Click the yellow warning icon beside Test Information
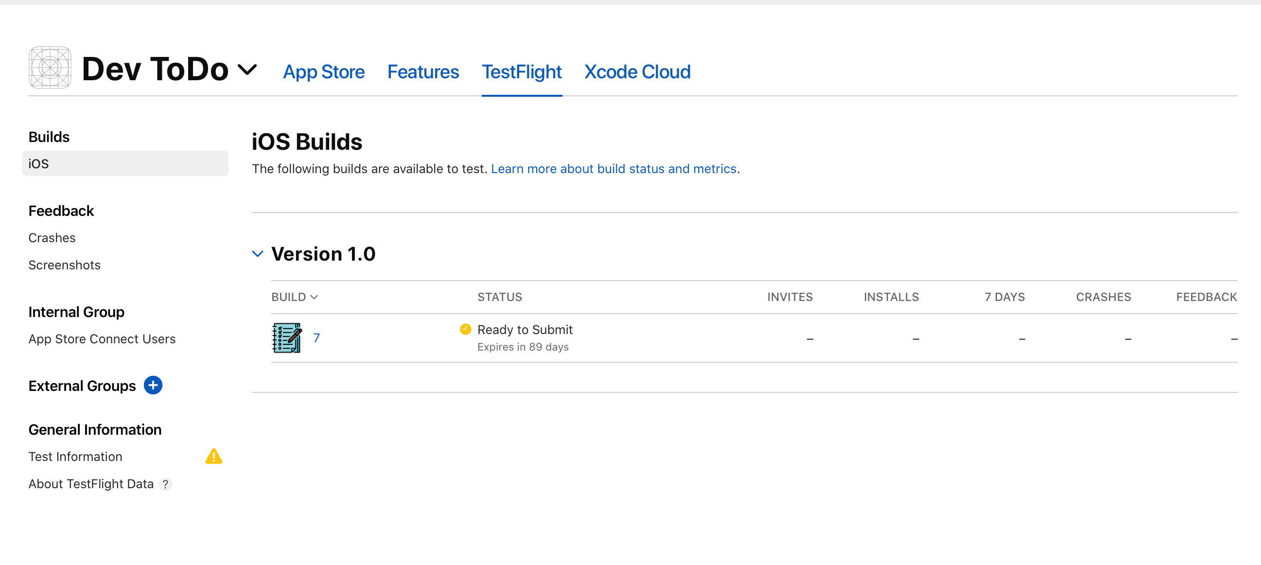Screen dimensions: 1261x565 pos(214,456)
